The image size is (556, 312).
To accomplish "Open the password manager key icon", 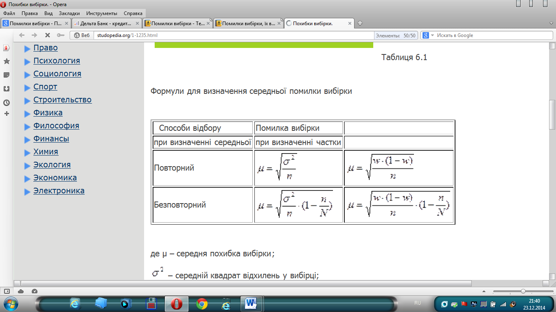I will pos(61,35).
